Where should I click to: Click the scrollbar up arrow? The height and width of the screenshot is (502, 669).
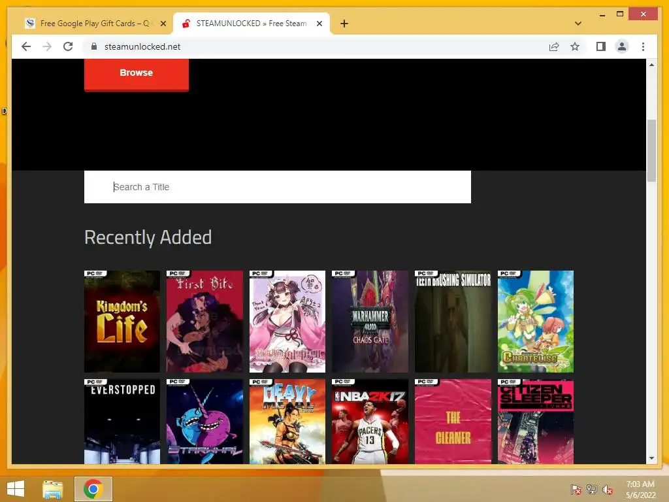click(x=651, y=65)
